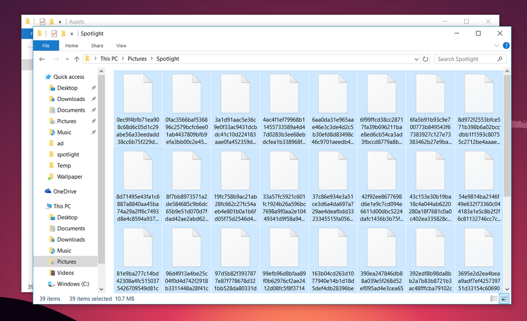Navigate to Pictures via the breadcrumb
This screenshot has height=321, width=527.
137,58
